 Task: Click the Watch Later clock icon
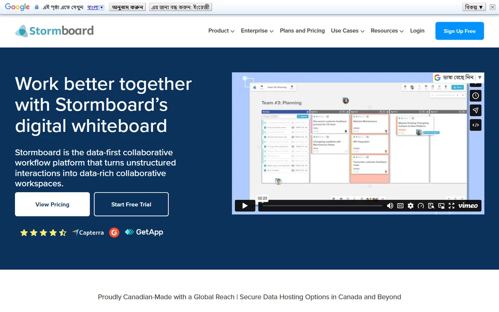point(475,96)
